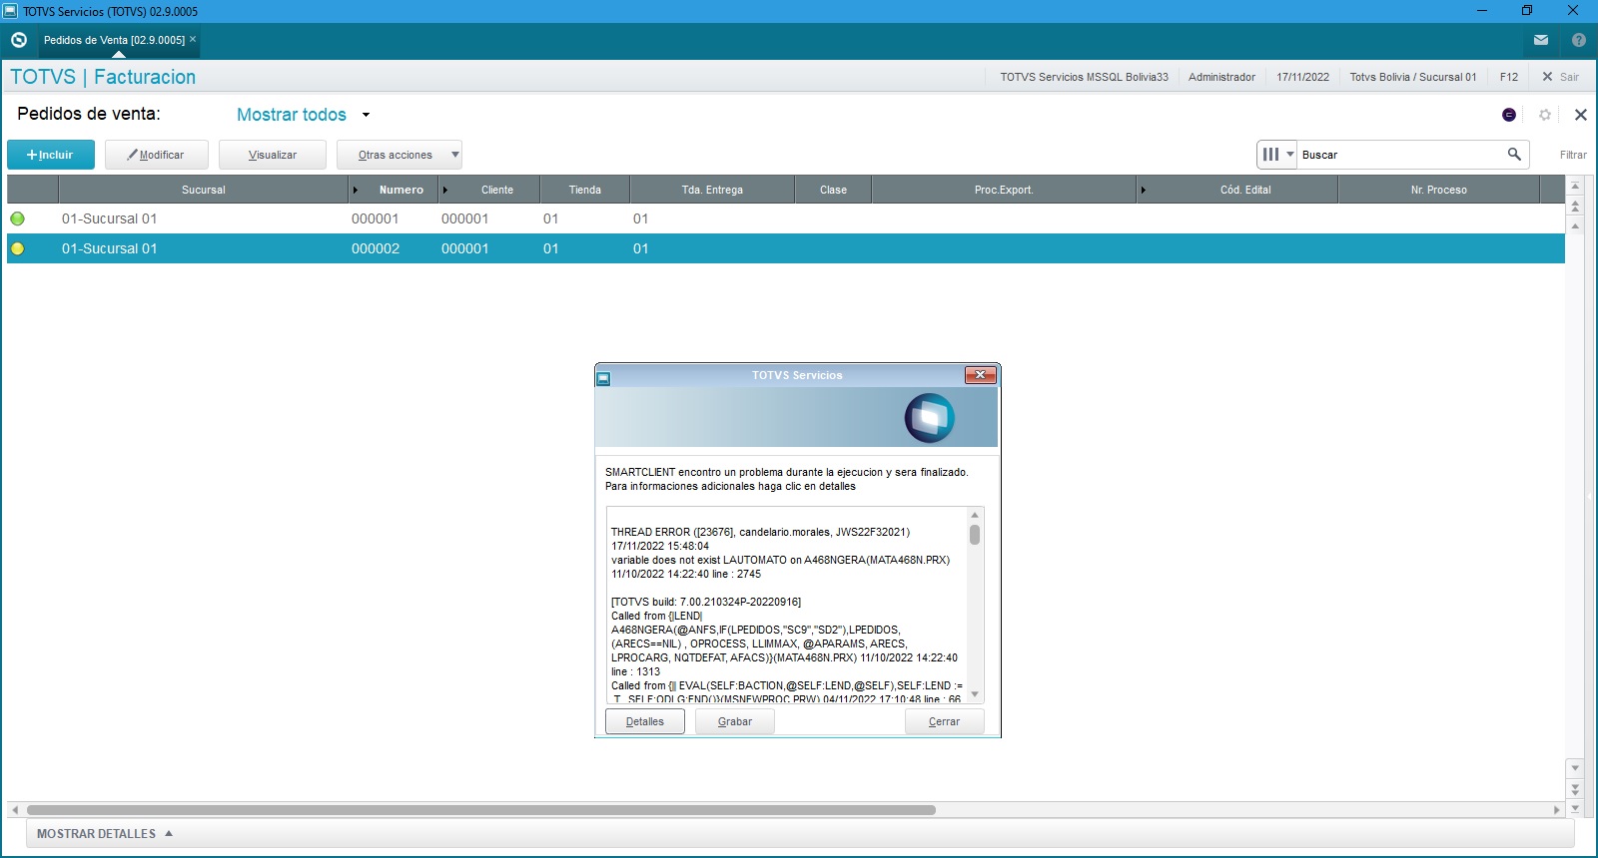
Task: Click the Modificar button
Action: 157,155
